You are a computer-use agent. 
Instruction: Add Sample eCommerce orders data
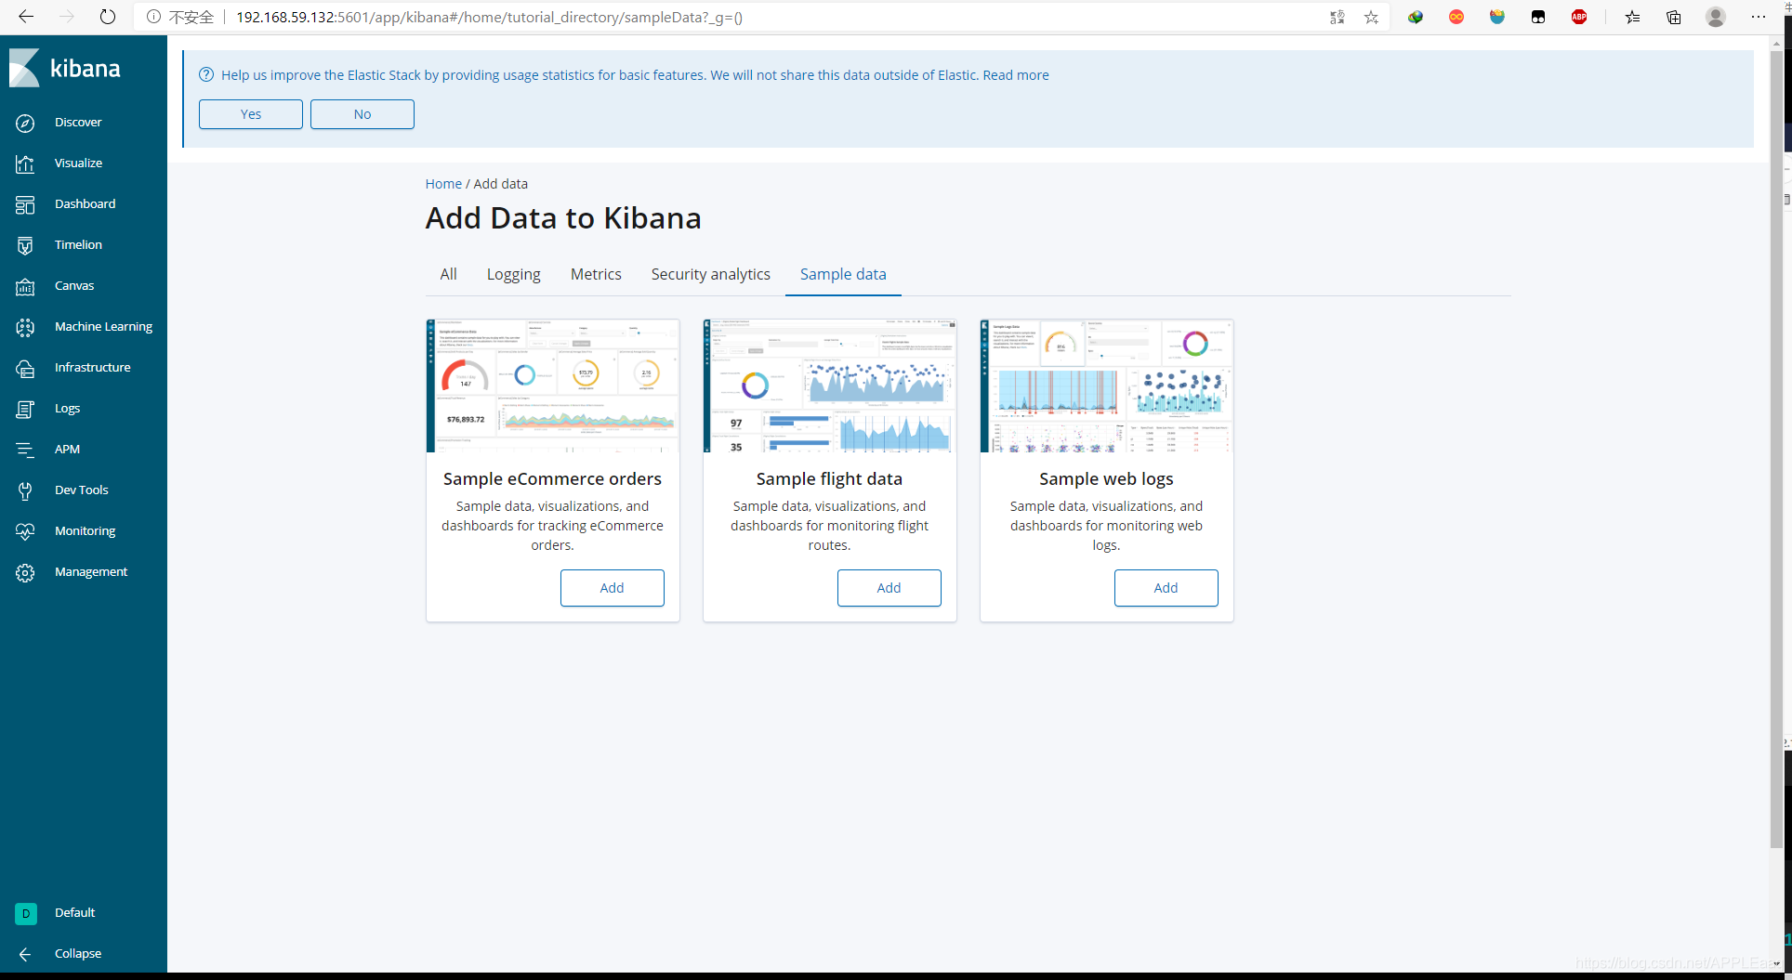(613, 588)
